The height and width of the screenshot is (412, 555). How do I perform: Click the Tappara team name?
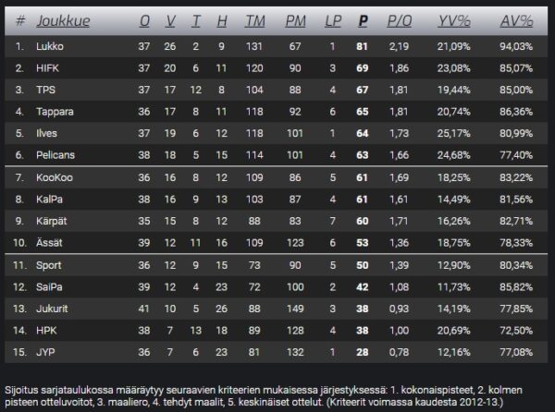55,111
